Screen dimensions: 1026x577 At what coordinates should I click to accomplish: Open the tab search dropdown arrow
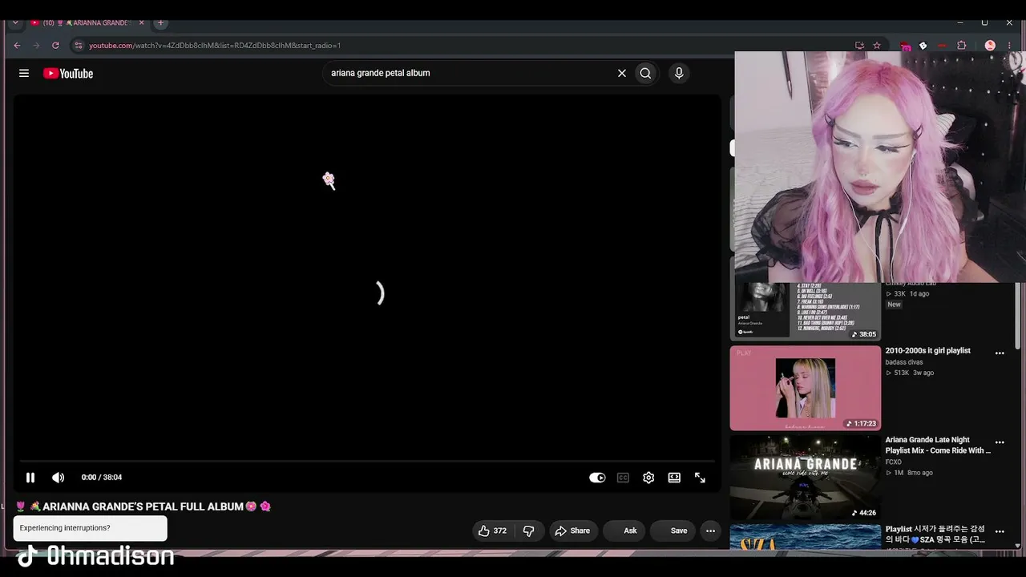(x=14, y=22)
